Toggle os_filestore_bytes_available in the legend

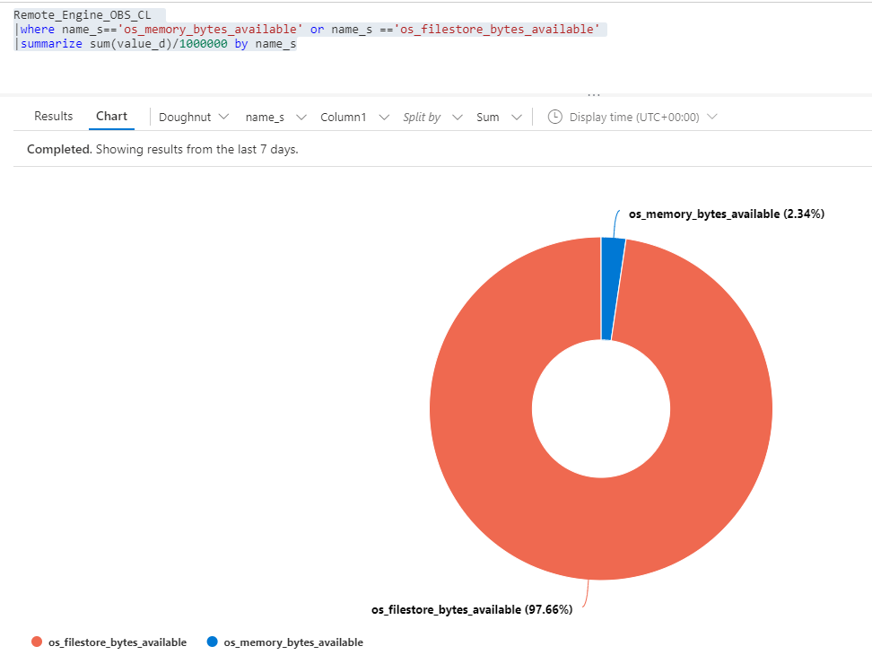coord(117,642)
